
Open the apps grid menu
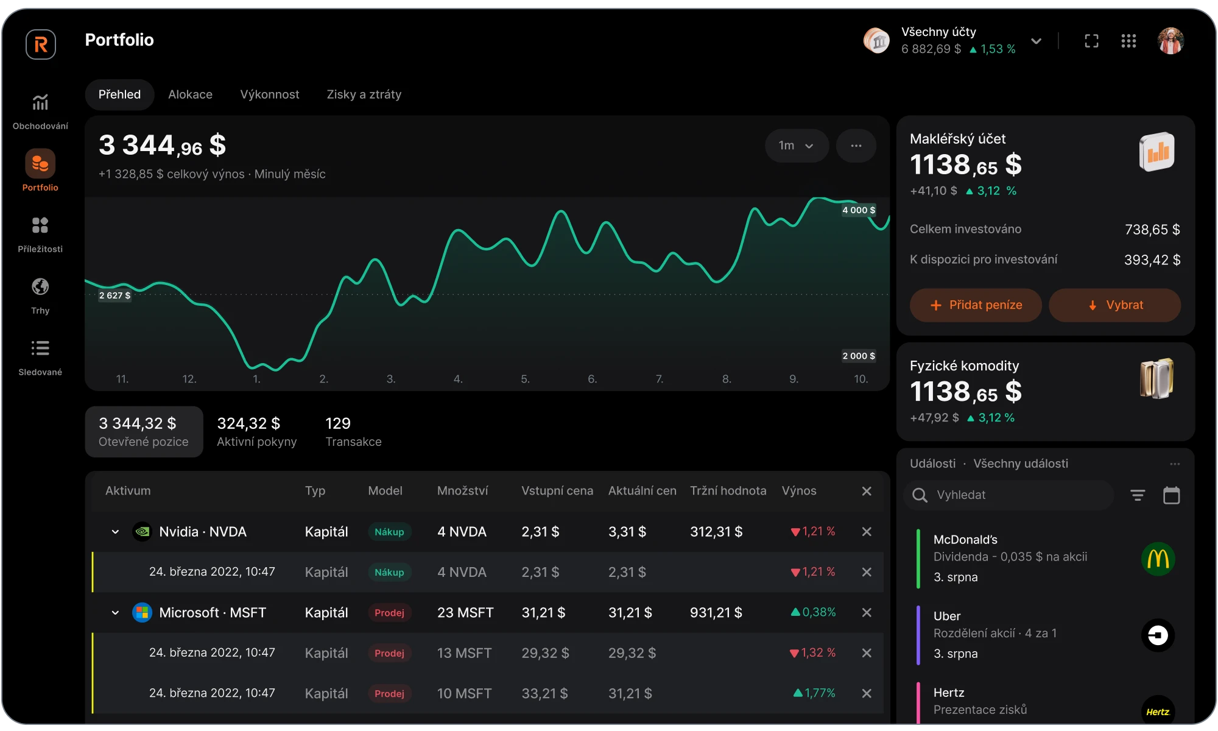pyautogui.click(x=1128, y=41)
